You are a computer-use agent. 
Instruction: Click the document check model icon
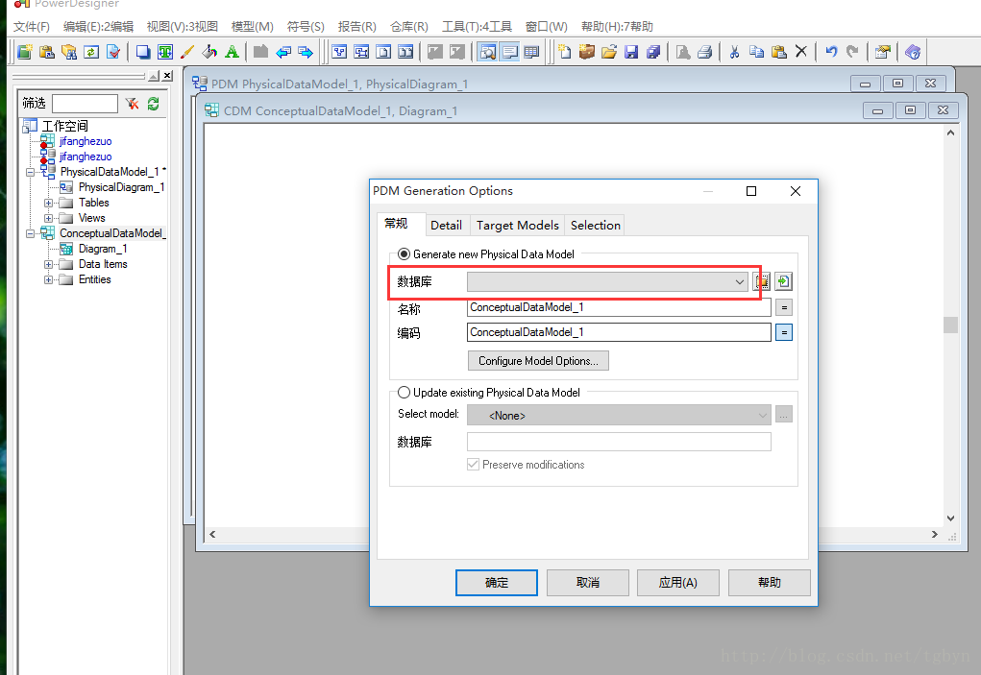pos(113,52)
